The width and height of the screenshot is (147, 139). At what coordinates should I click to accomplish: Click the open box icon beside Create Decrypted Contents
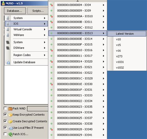pyautogui.click(x=10, y=121)
